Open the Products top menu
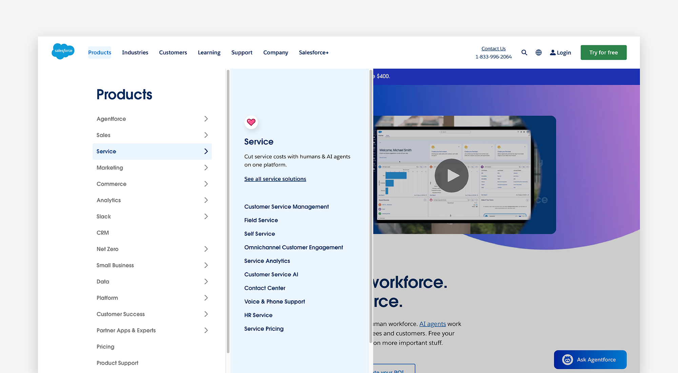 coord(100,53)
